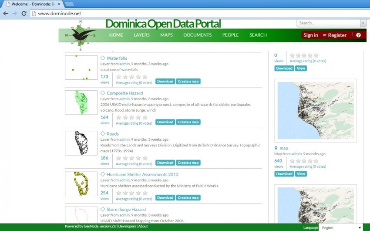Download the Composite Hazard layer

pos(165,122)
